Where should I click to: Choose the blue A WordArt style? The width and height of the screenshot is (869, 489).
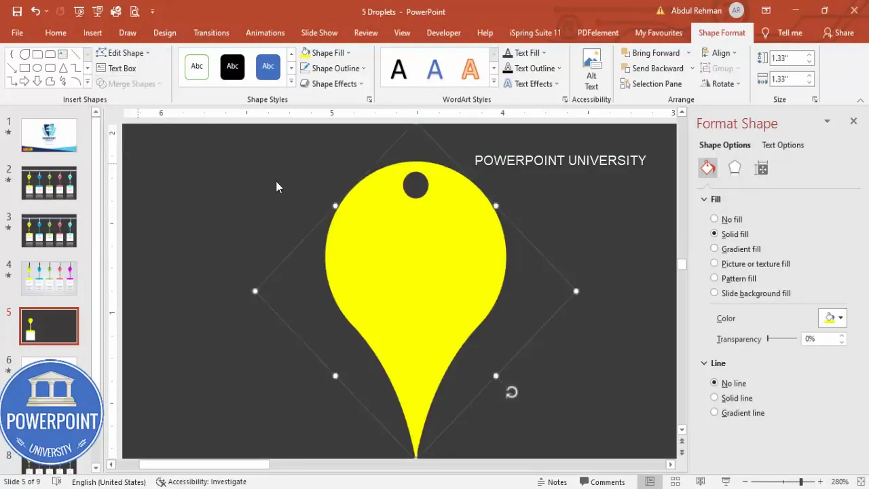coord(434,68)
